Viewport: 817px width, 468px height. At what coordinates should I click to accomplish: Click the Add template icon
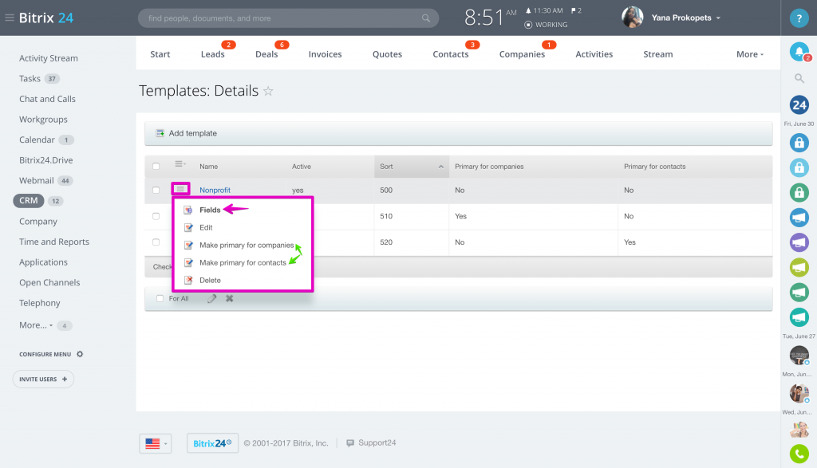tap(160, 133)
